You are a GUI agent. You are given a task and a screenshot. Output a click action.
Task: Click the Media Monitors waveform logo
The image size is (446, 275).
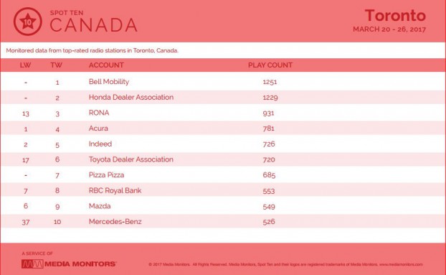click(32, 264)
